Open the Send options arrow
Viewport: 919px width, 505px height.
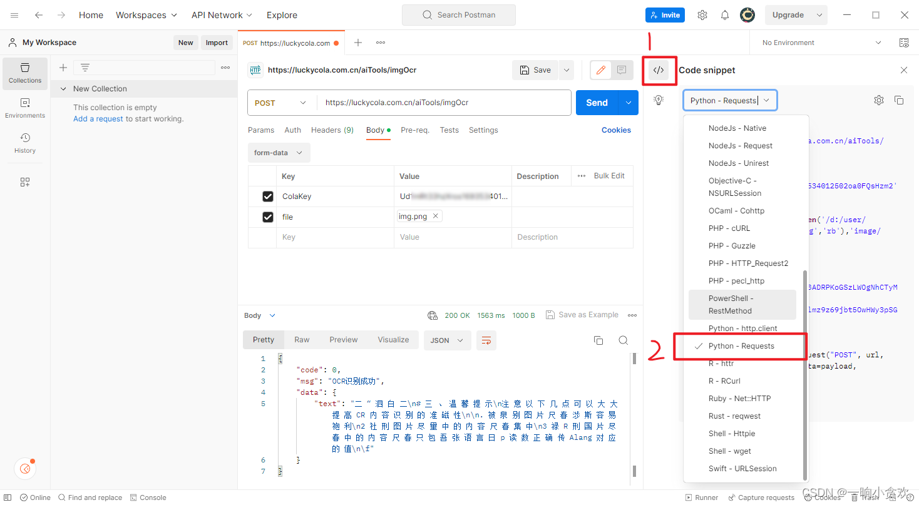pos(628,103)
